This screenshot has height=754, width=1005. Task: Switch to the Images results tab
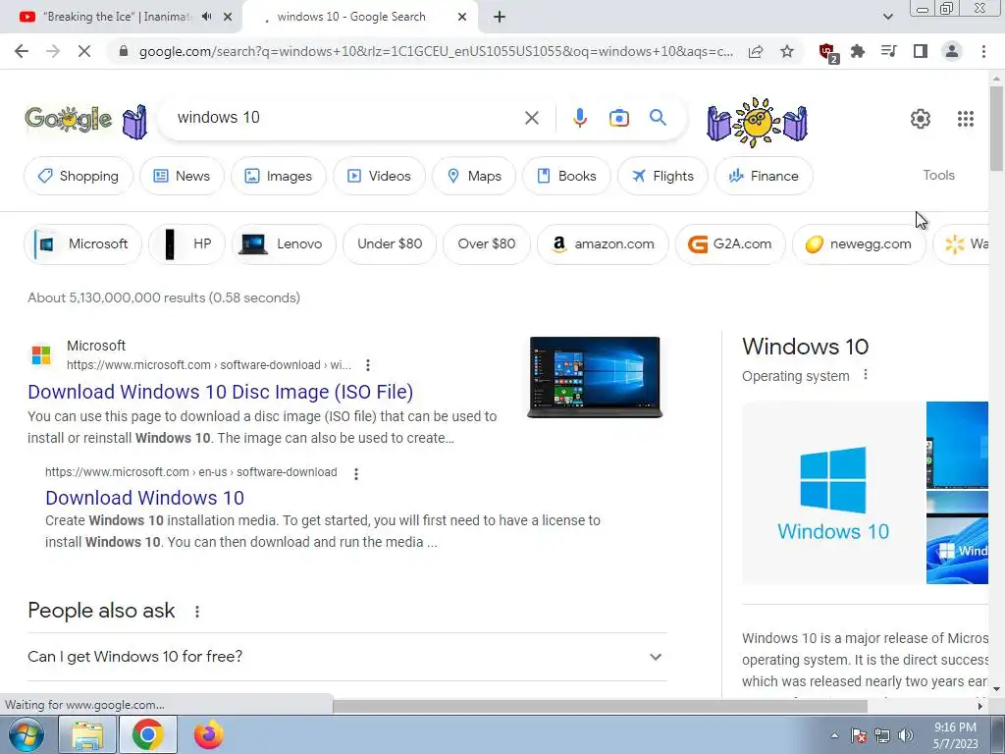point(278,176)
